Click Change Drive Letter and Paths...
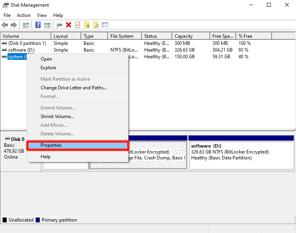This screenshot has width=296, height=233. pos(74,88)
